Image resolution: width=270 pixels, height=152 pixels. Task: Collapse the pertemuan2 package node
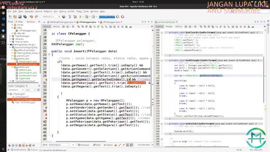pos(12,59)
